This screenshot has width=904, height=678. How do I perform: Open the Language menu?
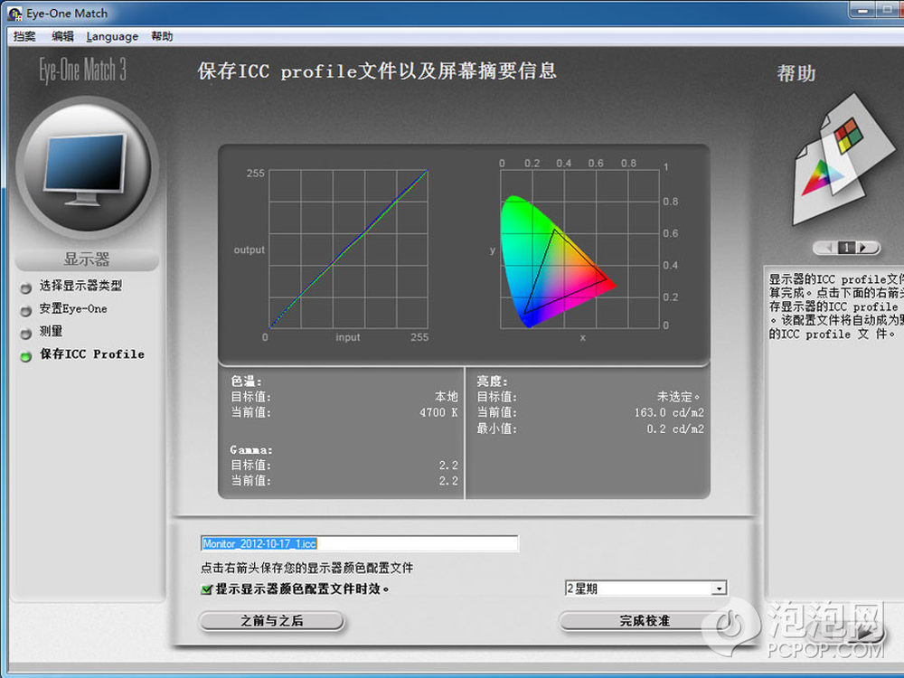pos(112,36)
